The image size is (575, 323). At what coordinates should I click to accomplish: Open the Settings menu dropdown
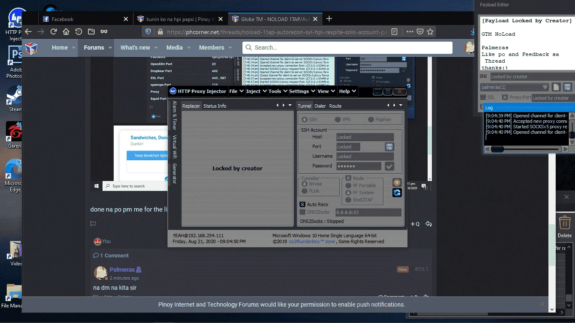click(x=302, y=91)
